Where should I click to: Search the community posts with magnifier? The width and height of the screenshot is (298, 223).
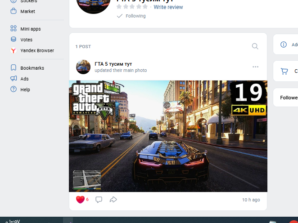pos(255,46)
